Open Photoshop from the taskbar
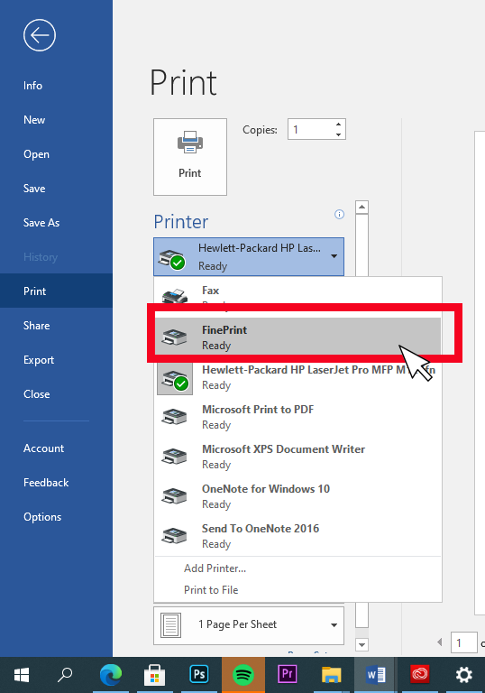Image resolution: width=485 pixels, height=693 pixels. pos(198,675)
